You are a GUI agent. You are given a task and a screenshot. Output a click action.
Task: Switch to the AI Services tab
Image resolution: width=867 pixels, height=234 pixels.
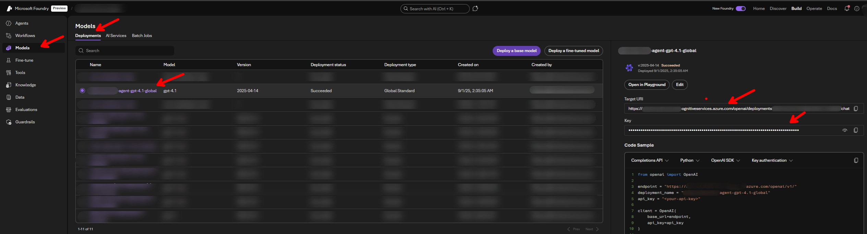point(116,36)
